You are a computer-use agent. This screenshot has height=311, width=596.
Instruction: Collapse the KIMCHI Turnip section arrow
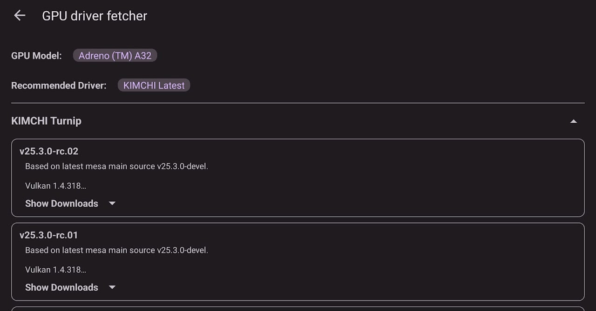pyautogui.click(x=574, y=121)
